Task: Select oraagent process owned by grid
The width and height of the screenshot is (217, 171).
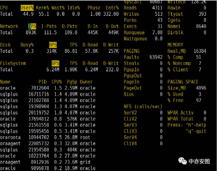Action: tap(45, 162)
